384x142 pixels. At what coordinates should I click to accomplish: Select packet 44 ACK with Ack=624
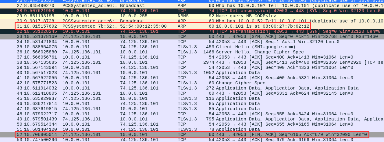click(x=192, y=93)
